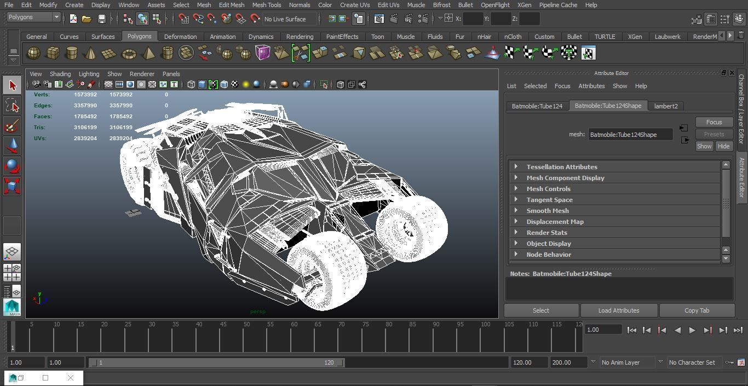Select the Scale tool cube icon
The width and height of the screenshot is (748, 386).
pos(12,186)
